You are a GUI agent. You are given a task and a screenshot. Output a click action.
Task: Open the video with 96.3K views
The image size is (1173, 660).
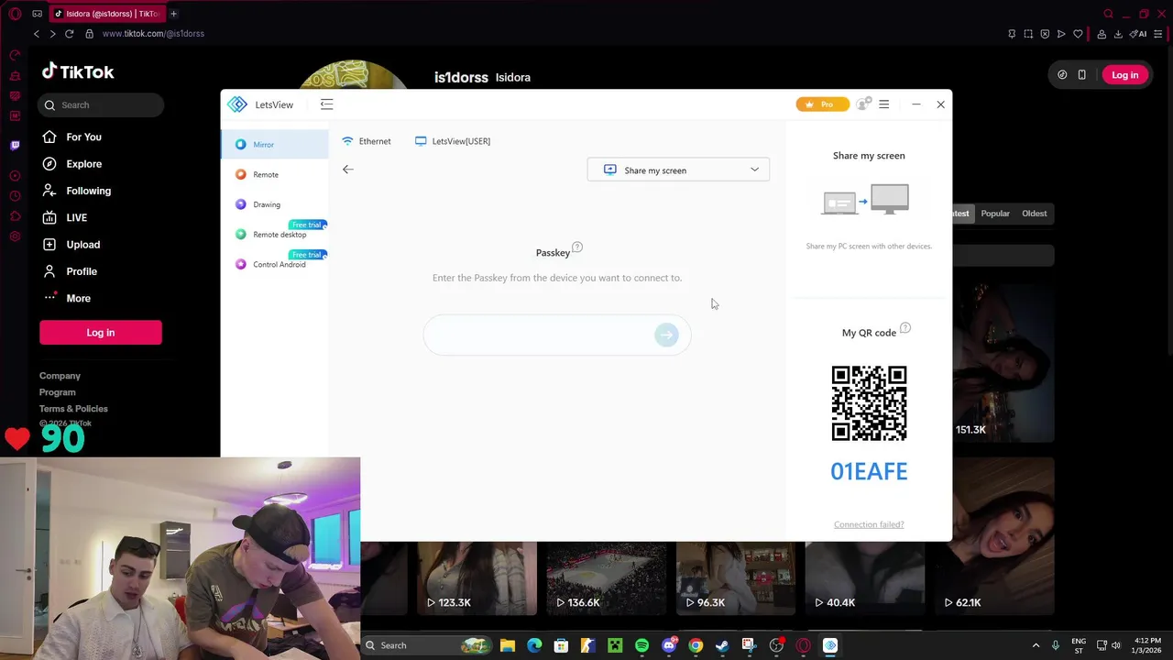736,577
